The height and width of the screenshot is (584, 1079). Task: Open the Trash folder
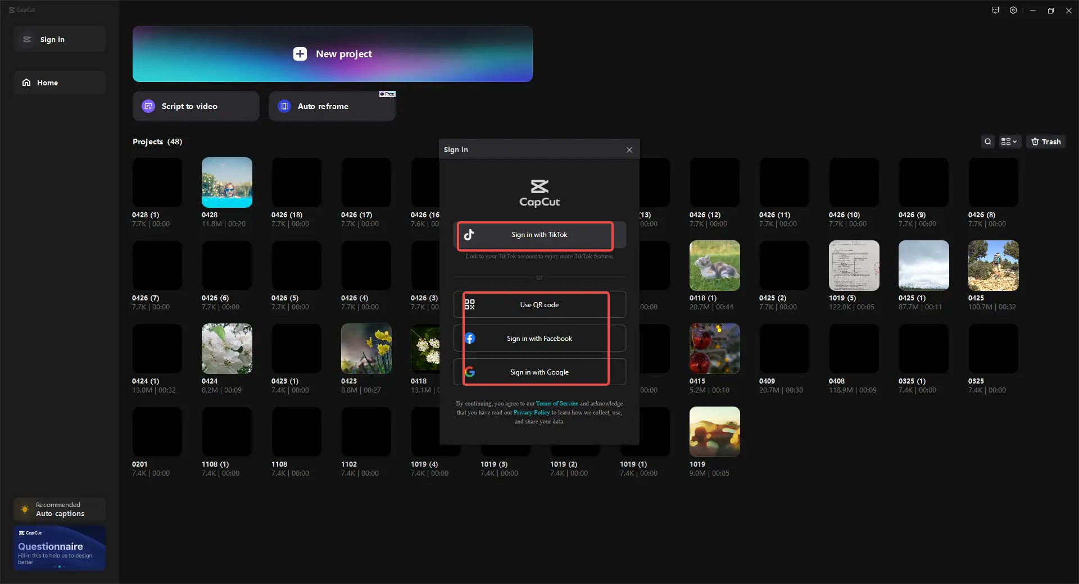[1046, 142]
